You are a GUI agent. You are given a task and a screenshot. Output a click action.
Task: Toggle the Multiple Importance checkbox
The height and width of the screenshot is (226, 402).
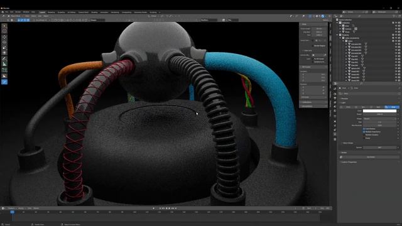click(364, 132)
